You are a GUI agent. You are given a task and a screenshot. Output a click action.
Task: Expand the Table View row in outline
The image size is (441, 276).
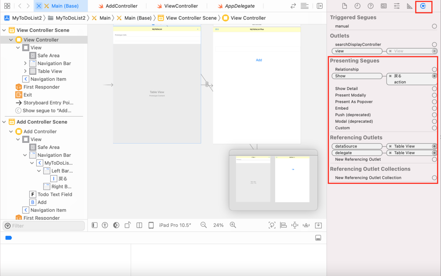(x=25, y=71)
